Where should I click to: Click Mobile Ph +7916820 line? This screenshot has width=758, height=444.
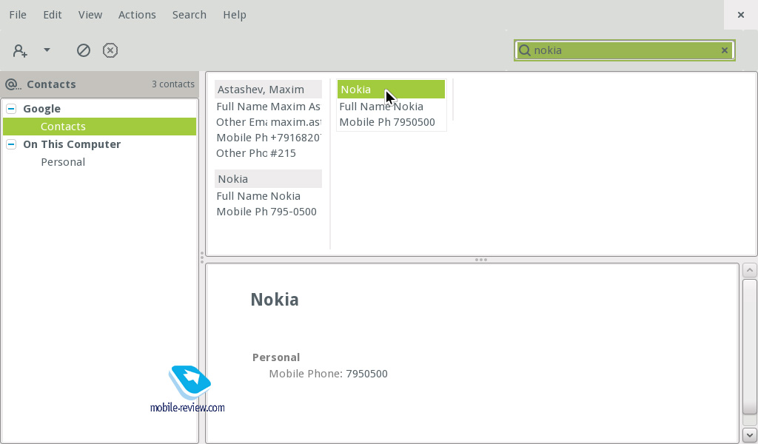pyautogui.click(x=268, y=138)
